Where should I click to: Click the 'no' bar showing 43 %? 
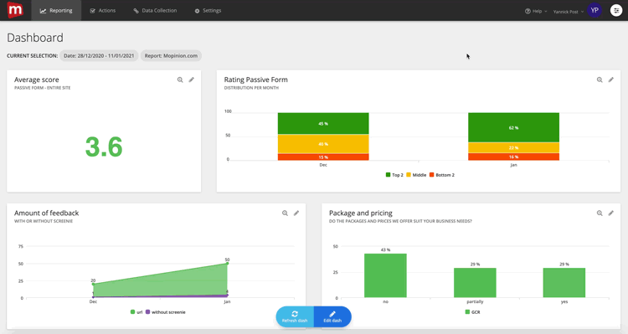tap(385, 275)
